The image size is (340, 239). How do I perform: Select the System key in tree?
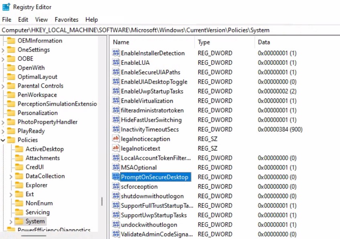tap(35, 221)
